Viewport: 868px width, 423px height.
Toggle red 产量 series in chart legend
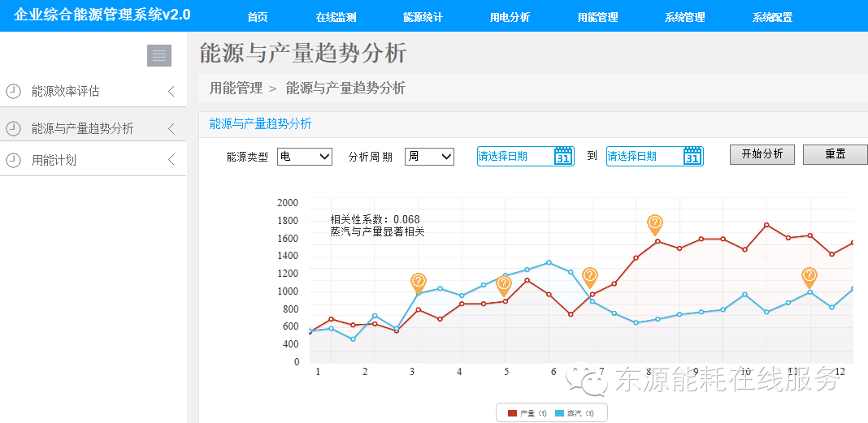[x=522, y=413]
